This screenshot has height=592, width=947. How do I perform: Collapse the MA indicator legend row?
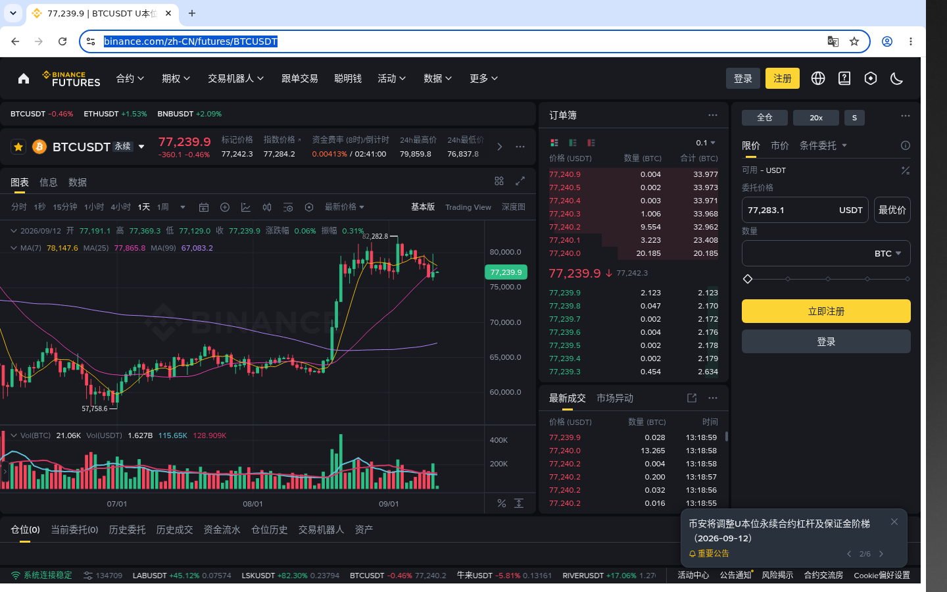13,248
